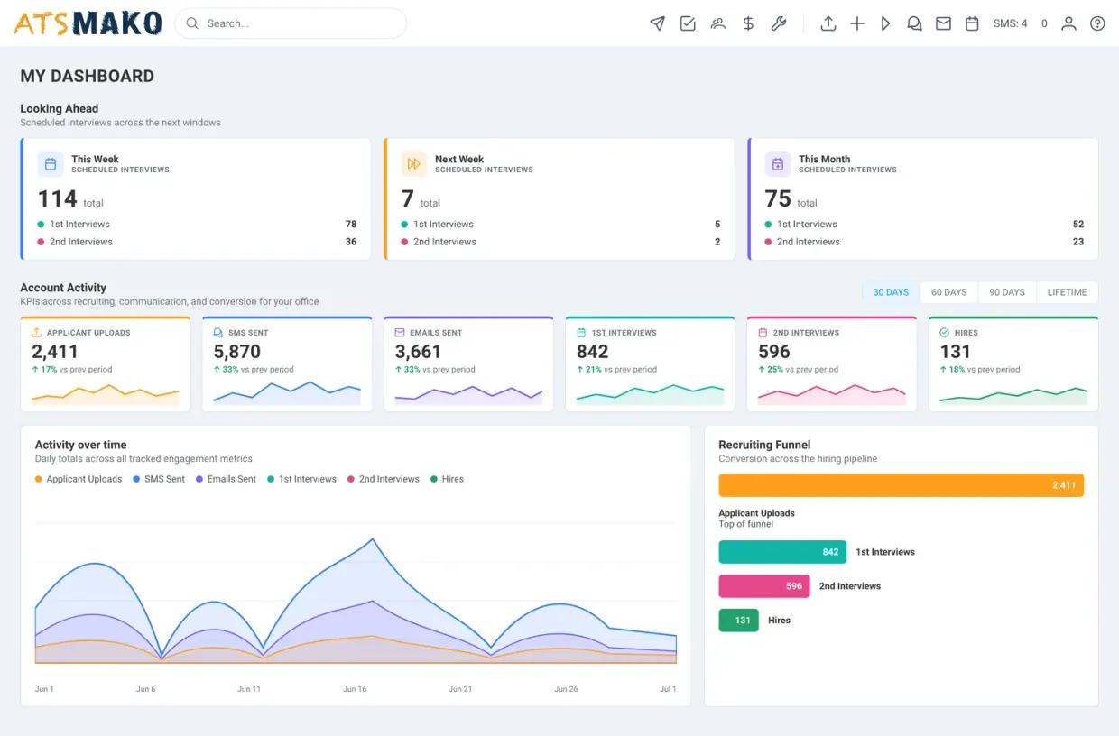Click the help question mark icon
The height and width of the screenshot is (736, 1119).
[1097, 23]
